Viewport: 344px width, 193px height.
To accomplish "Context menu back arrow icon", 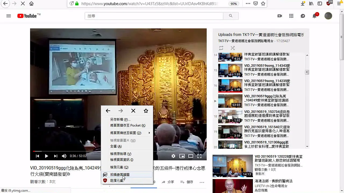I will click(x=108, y=111).
